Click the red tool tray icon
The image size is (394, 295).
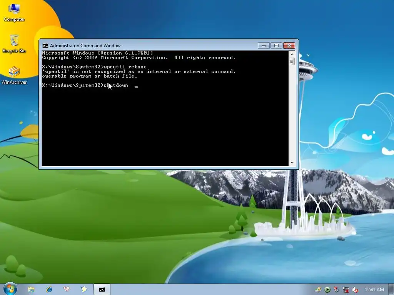coord(336,290)
